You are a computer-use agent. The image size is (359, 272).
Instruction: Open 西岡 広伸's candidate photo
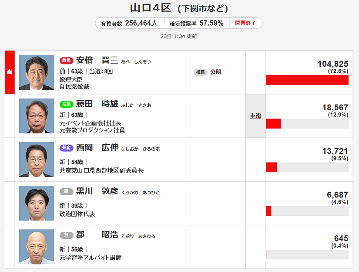pos(37,160)
